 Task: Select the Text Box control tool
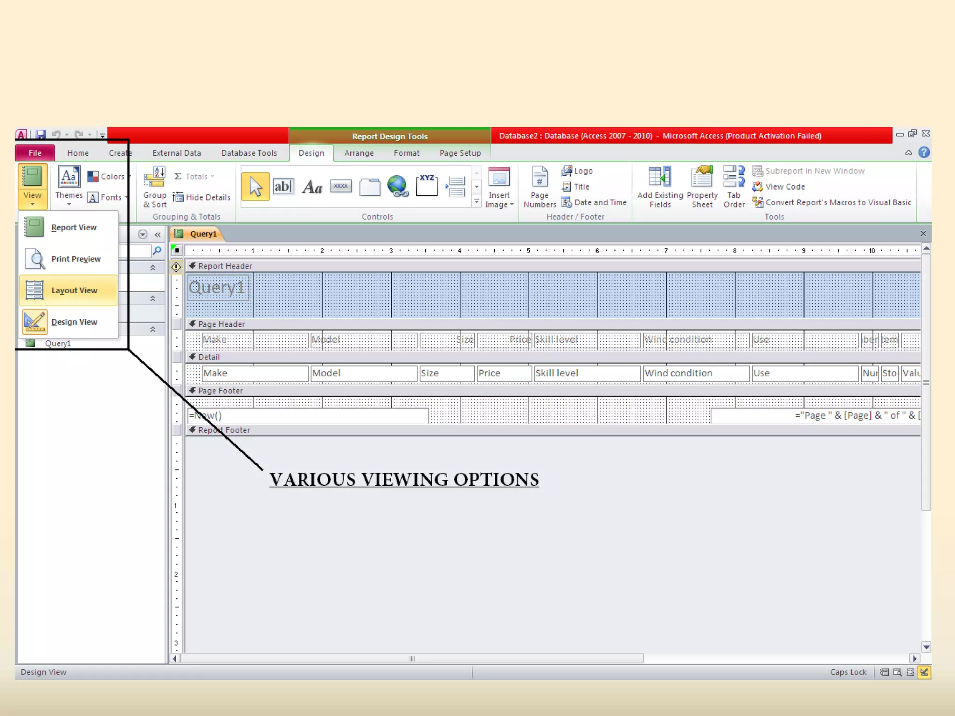coord(283,186)
